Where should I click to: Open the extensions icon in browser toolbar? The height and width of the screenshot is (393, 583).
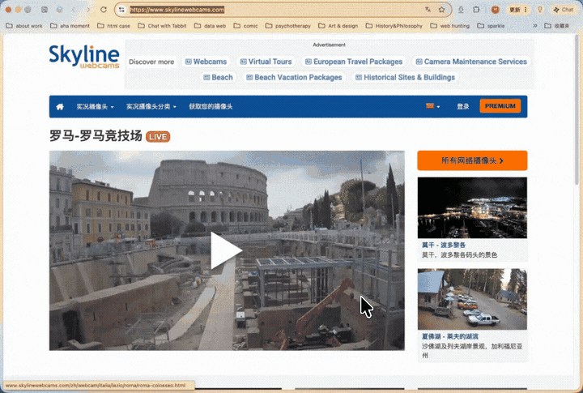(476, 10)
